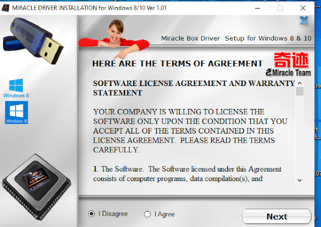Viewport: 321px width, 227px height.
Task: Click the I Agree label text
Action: click(x=164, y=214)
